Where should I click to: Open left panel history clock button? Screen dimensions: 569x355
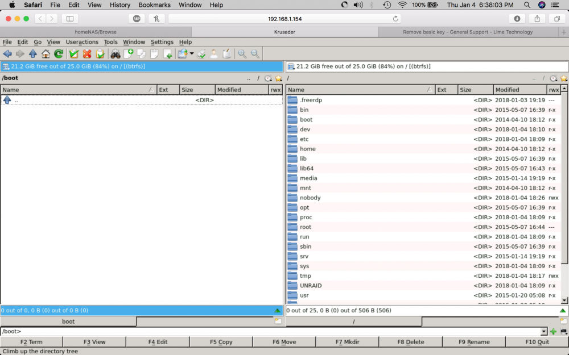pos(268,78)
